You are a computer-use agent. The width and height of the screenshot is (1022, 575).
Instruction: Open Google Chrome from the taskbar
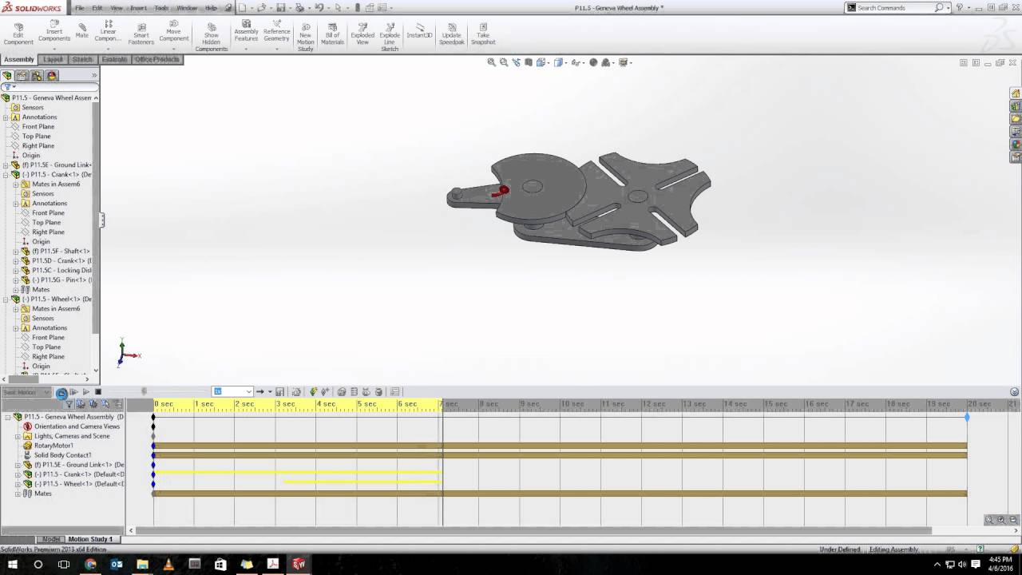tap(90, 565)
